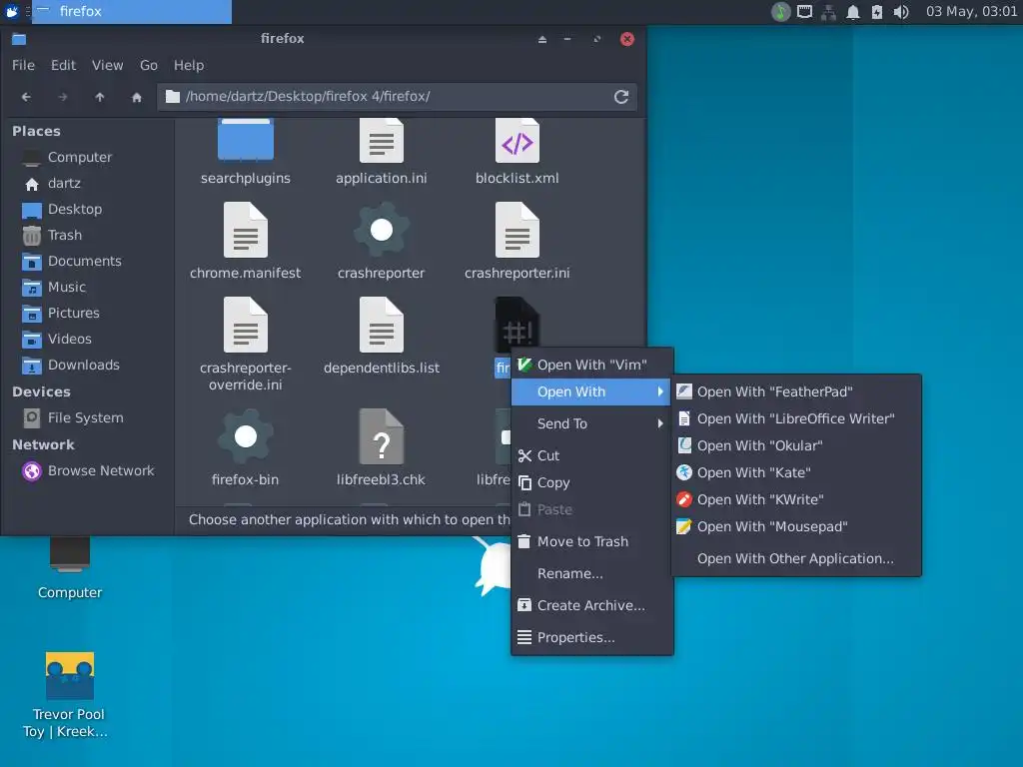Expand the Send To submenu
1023x767 pixels.
tap(591, 423)
